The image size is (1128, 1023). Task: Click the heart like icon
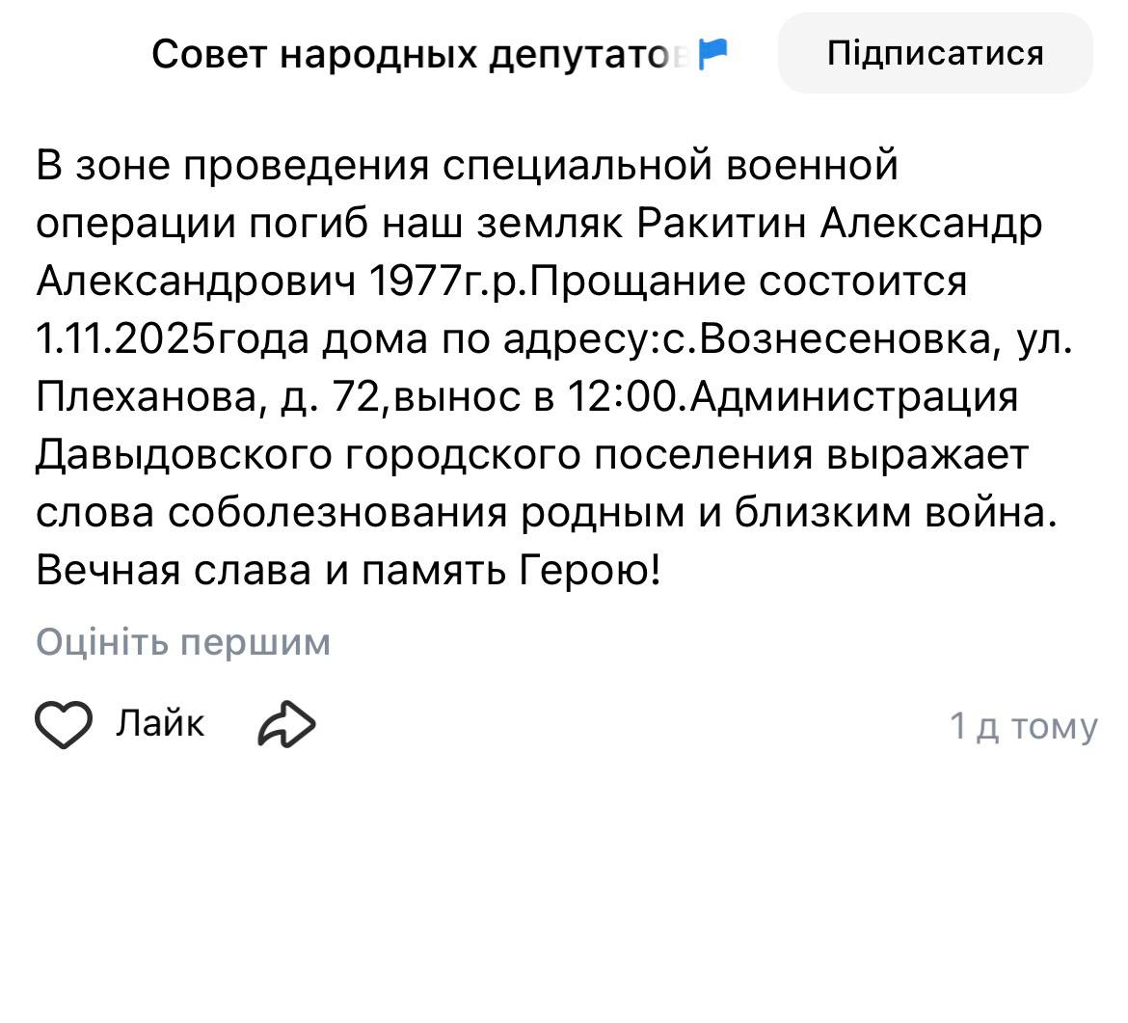[x=64, y=725]
